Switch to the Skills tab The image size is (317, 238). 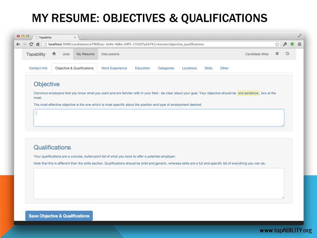tap(208, 68)
